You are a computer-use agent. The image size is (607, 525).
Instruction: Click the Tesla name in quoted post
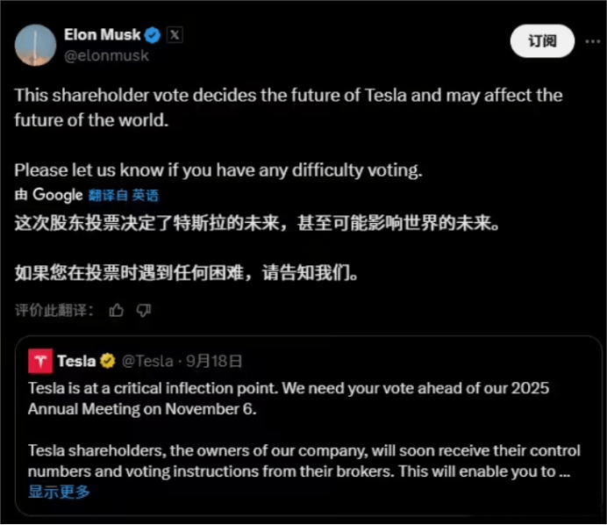click(76, 361)
